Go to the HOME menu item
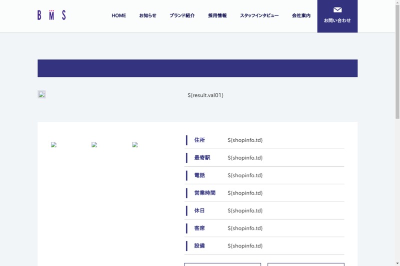This screenshot has width=400, height=266. pos(118,15)
